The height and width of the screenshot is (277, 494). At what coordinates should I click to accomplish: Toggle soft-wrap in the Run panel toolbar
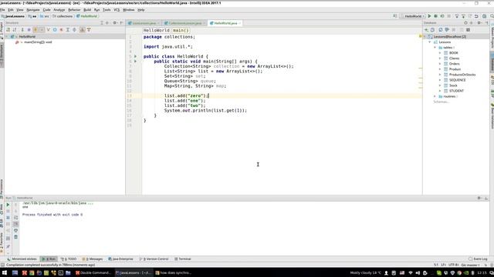click(x=15, y=218)
